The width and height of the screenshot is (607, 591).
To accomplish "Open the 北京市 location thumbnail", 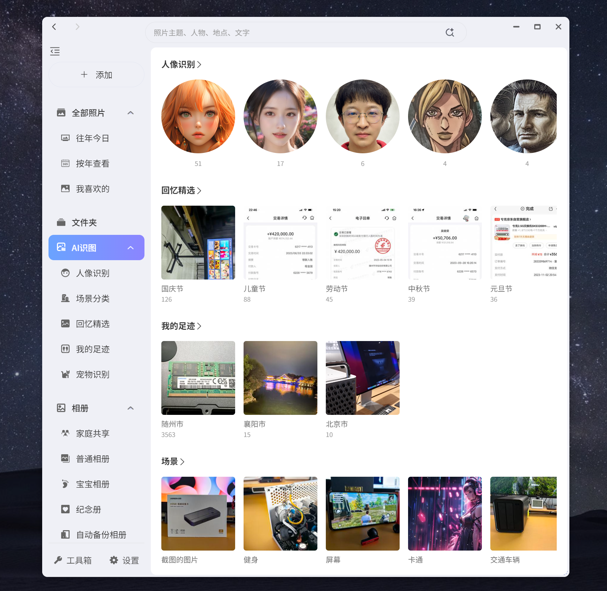I will tap(363, 378).
